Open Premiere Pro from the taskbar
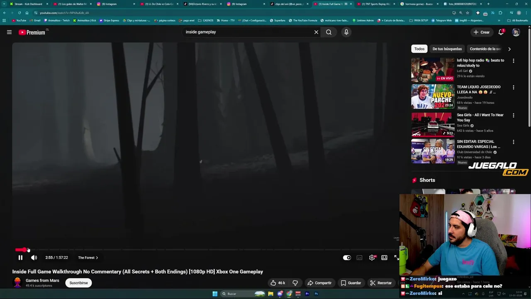Image resolution: width=531 pixels, height=299 pixels. click(x=307, y=294)
